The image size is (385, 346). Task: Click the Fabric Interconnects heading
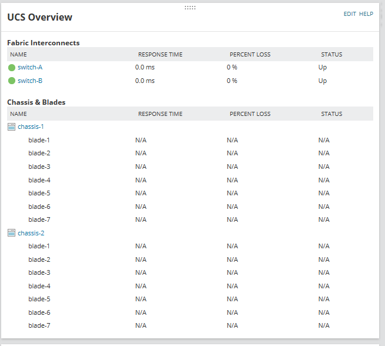44,43
